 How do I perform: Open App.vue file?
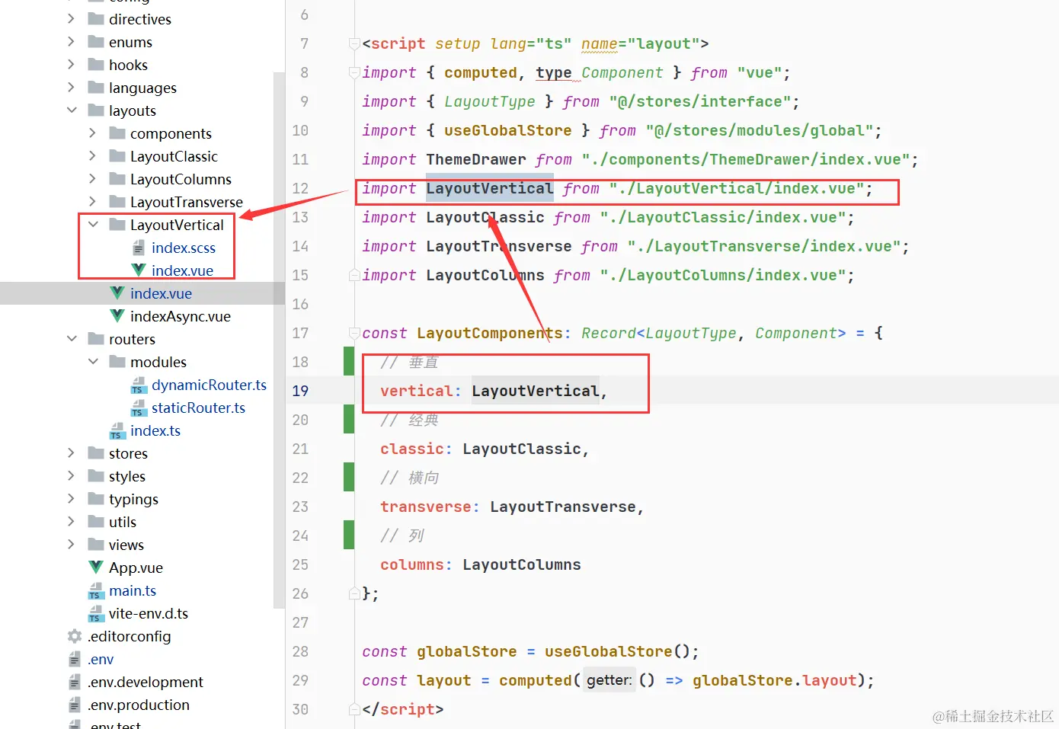(x=136, y=568)
